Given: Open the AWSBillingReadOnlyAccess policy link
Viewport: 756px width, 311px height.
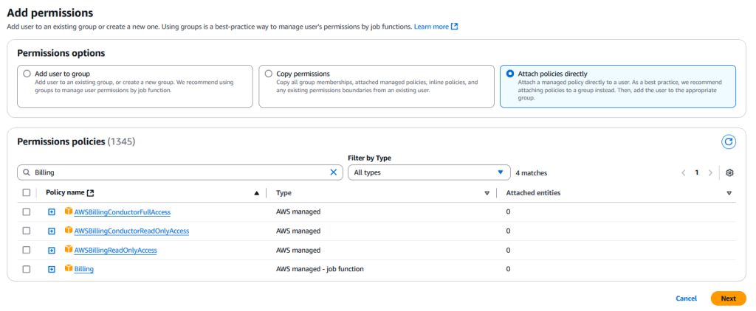Looking at the screenshot, I should click(116, 251).
